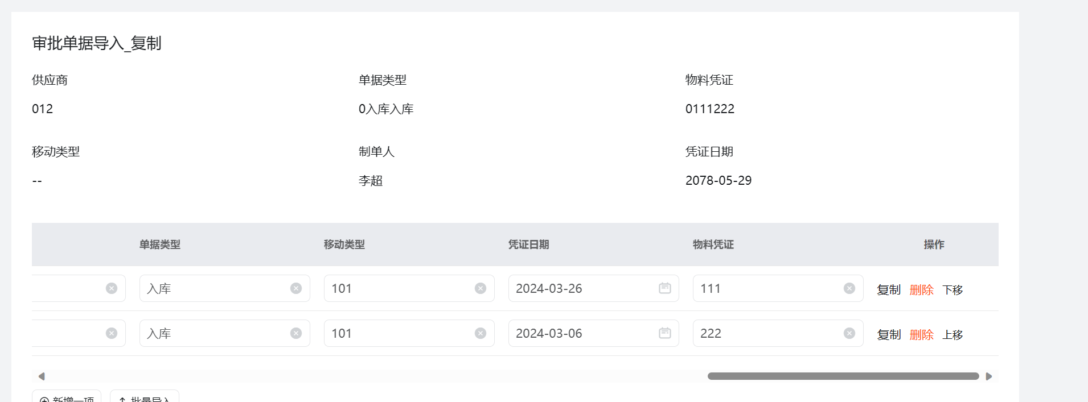
Task: Clear the 入库 value in the first row
Action: (x=296, y=288)
